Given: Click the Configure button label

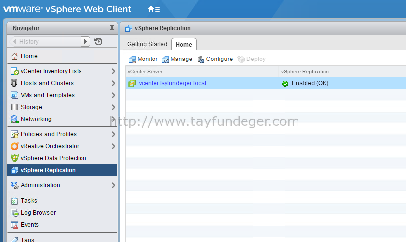Looking at the screenshot, I should coord(219,59).
